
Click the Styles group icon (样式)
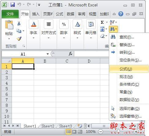click(x=78, y=24)
